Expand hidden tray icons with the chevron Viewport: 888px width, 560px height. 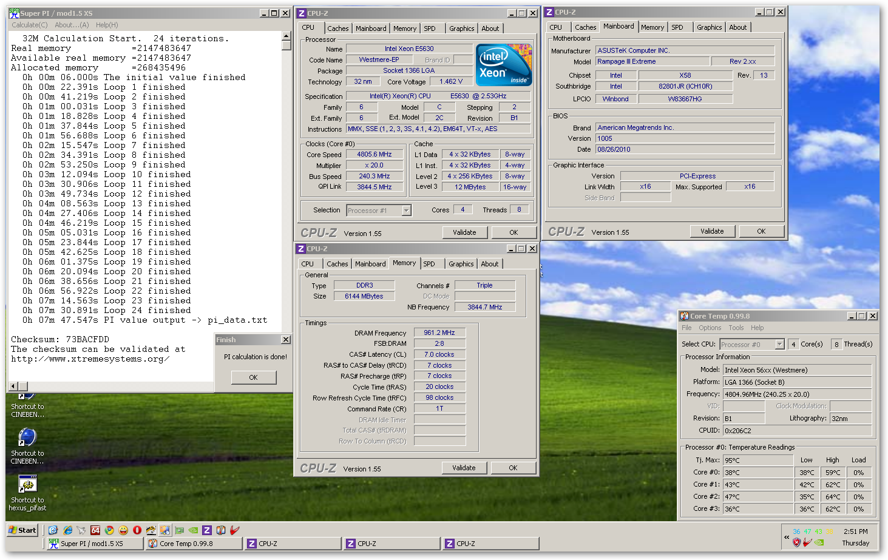coord(787,537)
